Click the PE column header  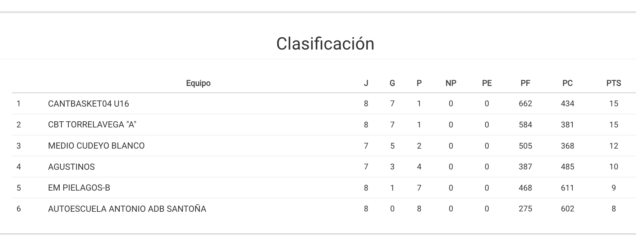point(487,83)
